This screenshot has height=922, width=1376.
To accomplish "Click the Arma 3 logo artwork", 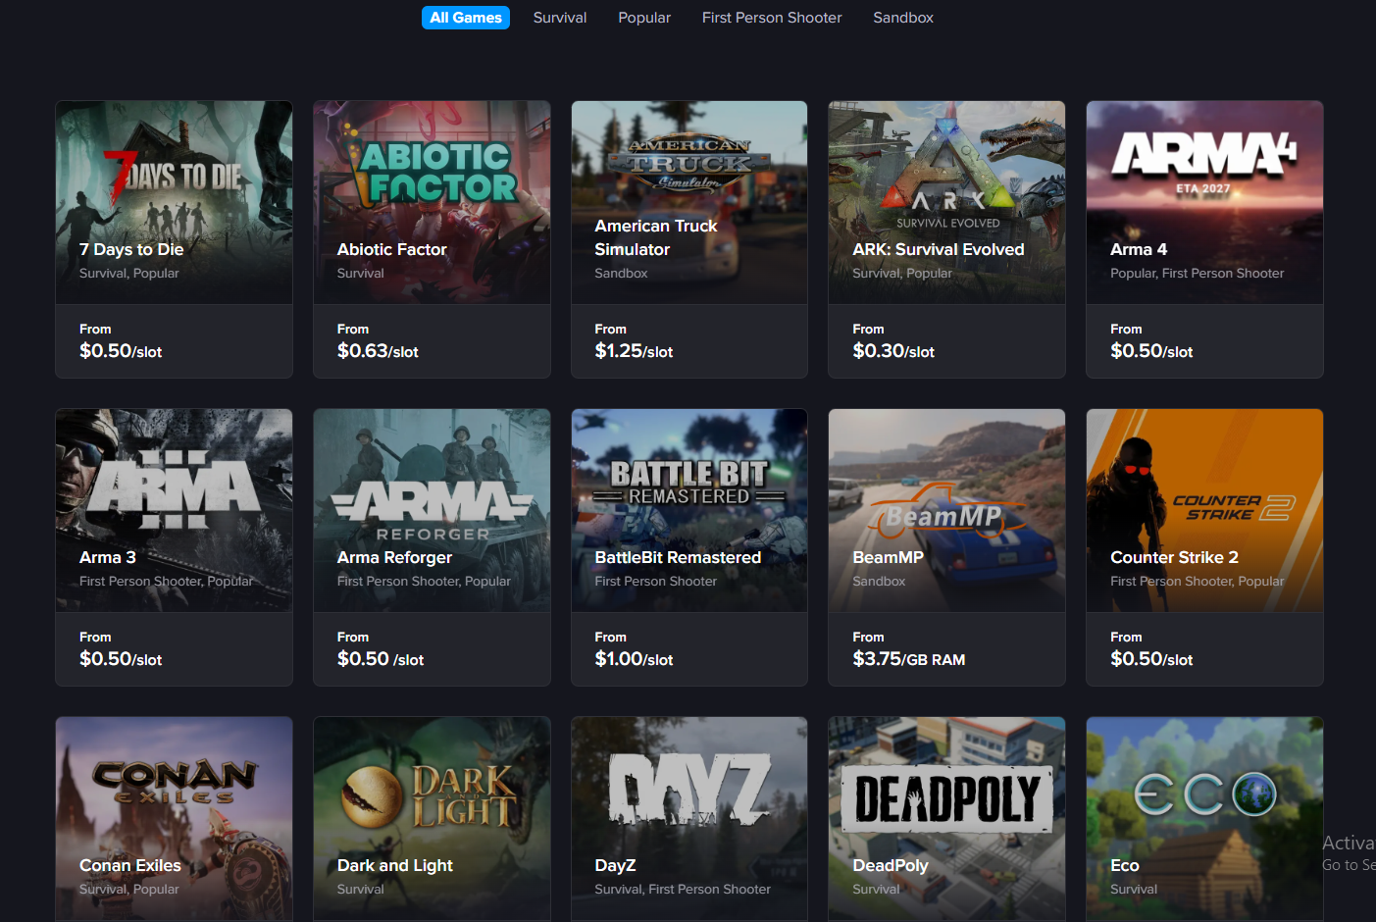I will (174, 487).
